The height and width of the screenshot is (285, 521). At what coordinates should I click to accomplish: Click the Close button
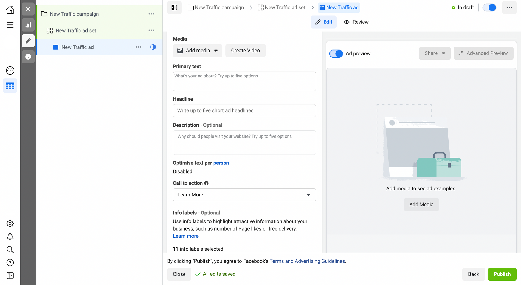pos(179,274)
